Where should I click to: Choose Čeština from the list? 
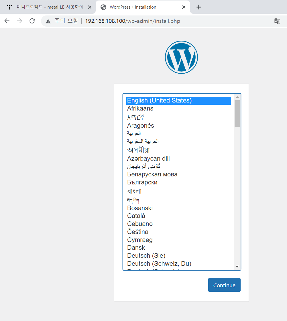point(178,232)
